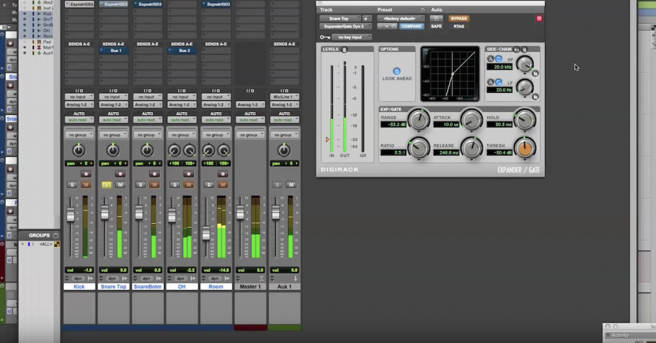Select the Kick track name
Image resolution: width=656 pixels, height=343 pixels.
coord(79,287)
